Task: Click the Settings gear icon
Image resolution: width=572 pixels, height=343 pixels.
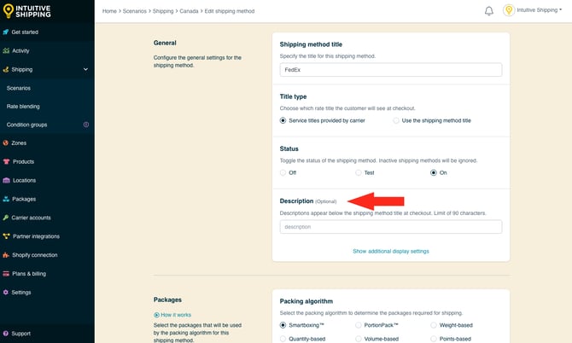Action: pos(5,292)
